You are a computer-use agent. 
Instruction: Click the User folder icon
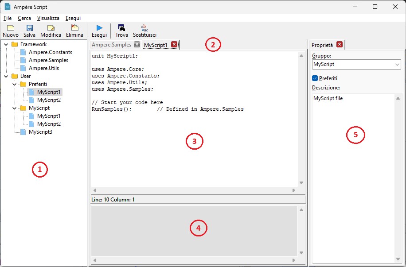click(x=15, y=76)
